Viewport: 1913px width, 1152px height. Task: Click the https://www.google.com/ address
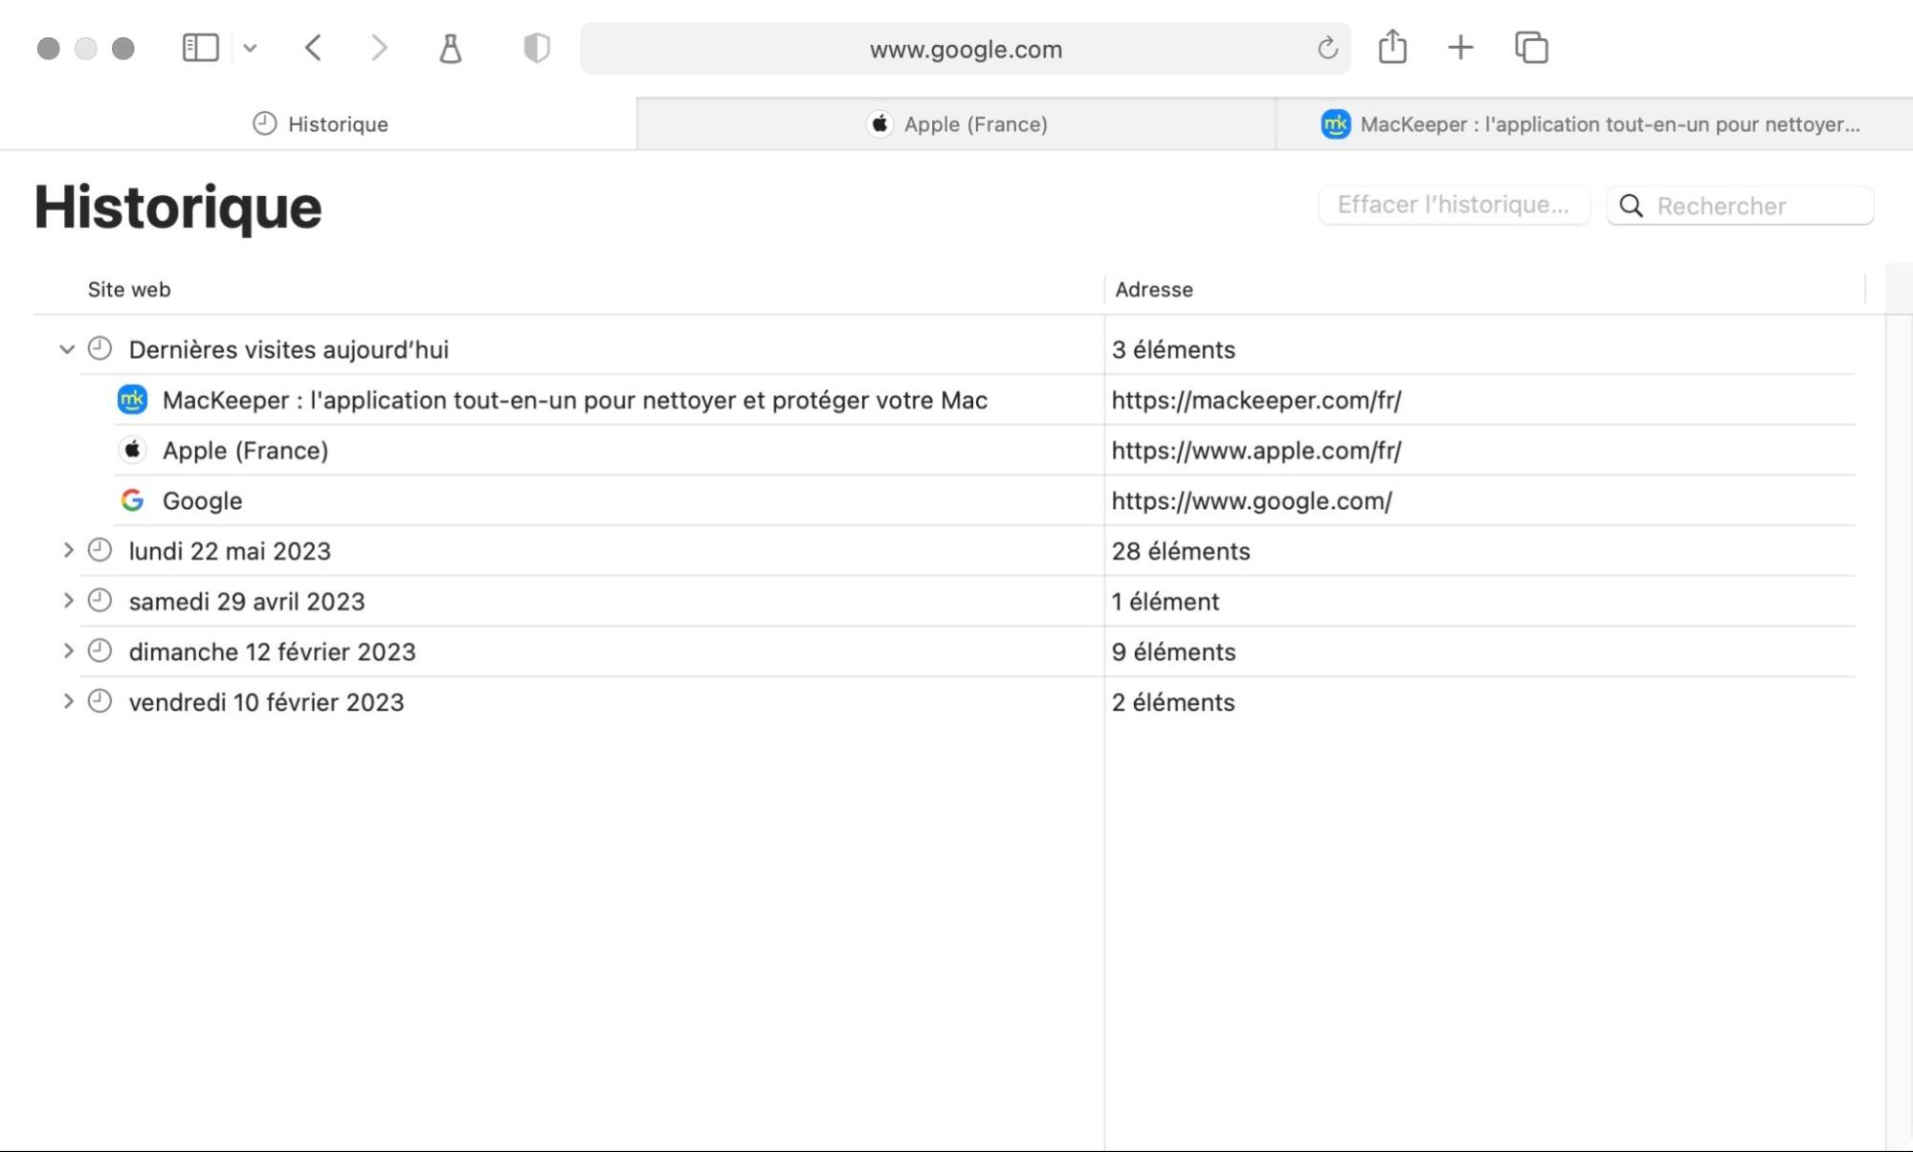tap(1252, 500)
